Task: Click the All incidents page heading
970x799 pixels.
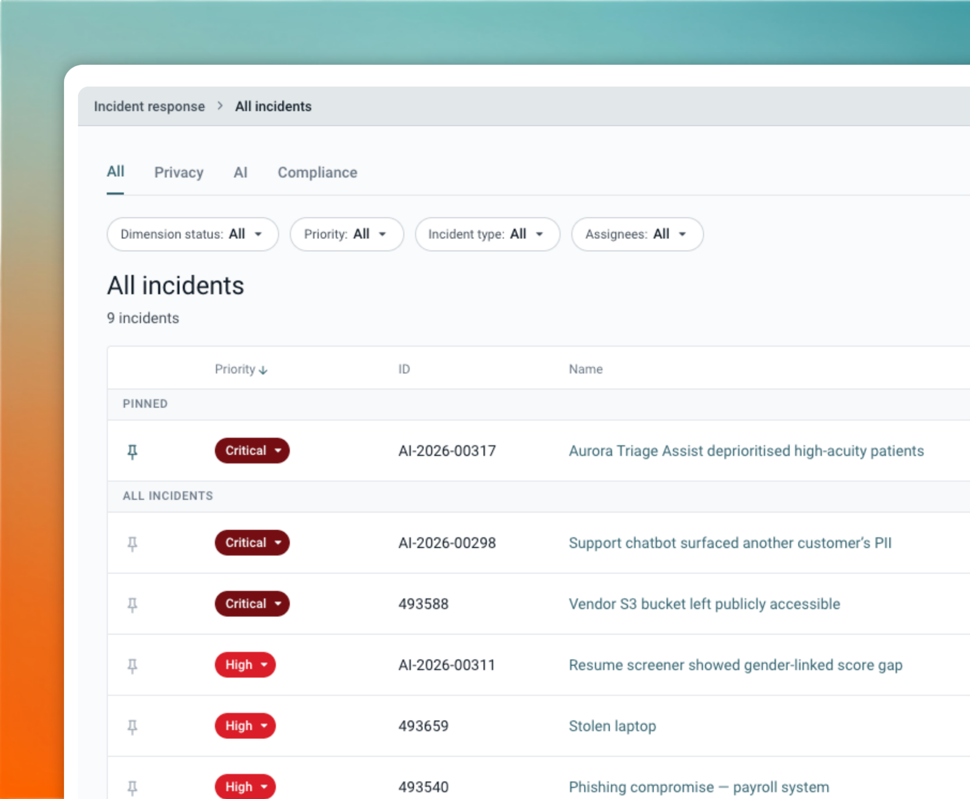Action: pyautogui.click(x=175, y=285)
